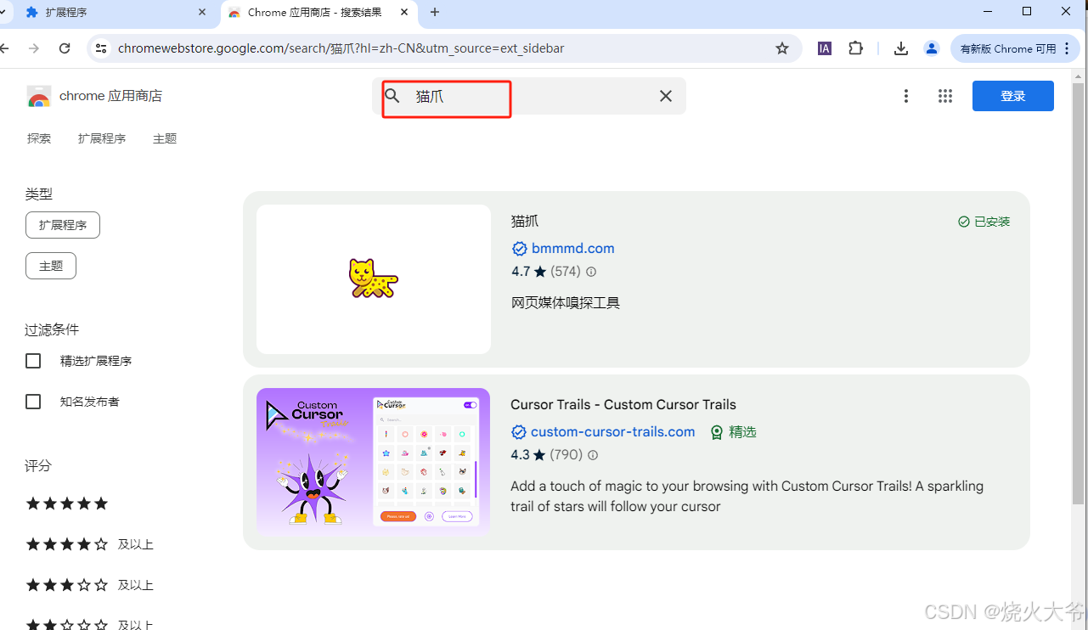Filter type by 主题 chip
Image resolution: width=1088 pixels, height=630 pixels.
51,266
